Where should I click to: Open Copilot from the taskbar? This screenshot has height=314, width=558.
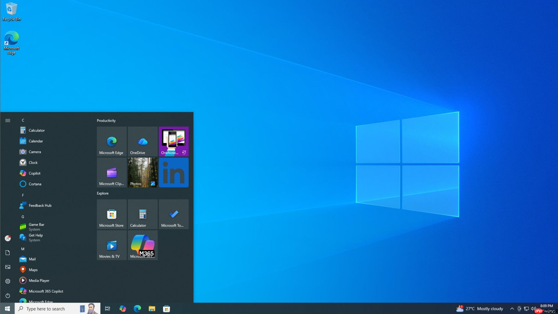(x=122, y=308)
